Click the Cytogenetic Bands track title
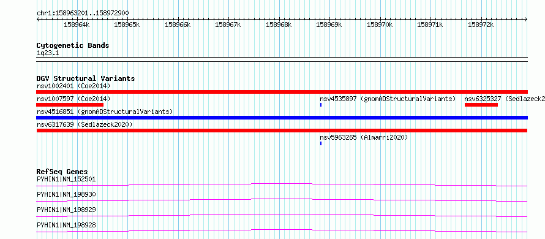 73,45
